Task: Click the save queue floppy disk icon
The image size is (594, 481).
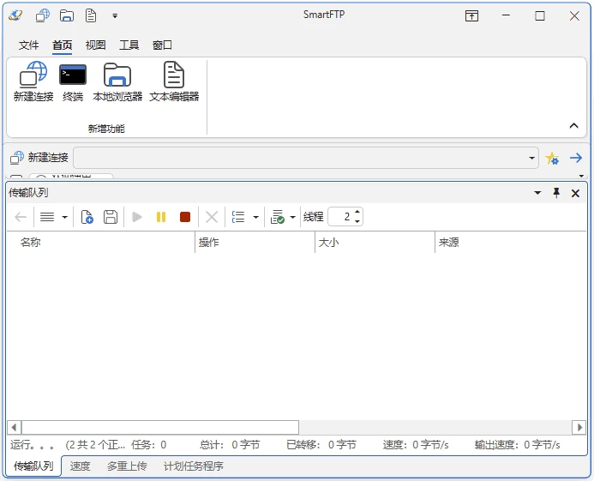Action: 111,218
